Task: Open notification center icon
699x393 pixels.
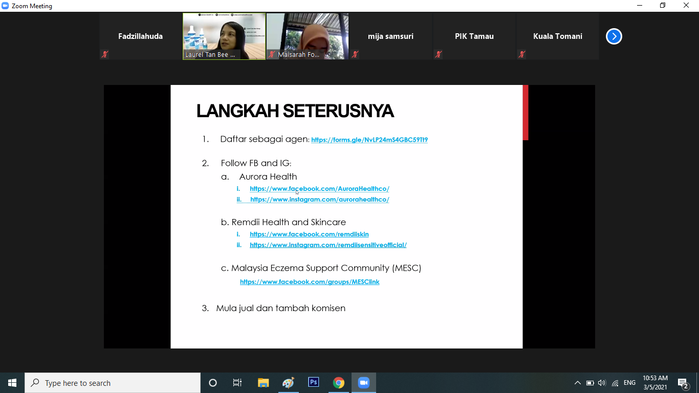Action: tap(683, 383)
